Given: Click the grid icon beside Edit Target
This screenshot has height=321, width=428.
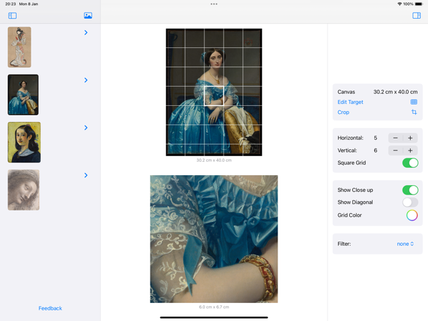Looking at the screenshot, I should 414,102.
